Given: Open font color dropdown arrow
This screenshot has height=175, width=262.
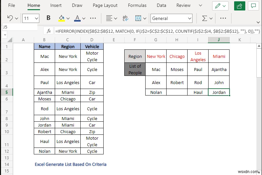Looking at the screenshot, I should point(84,18).
